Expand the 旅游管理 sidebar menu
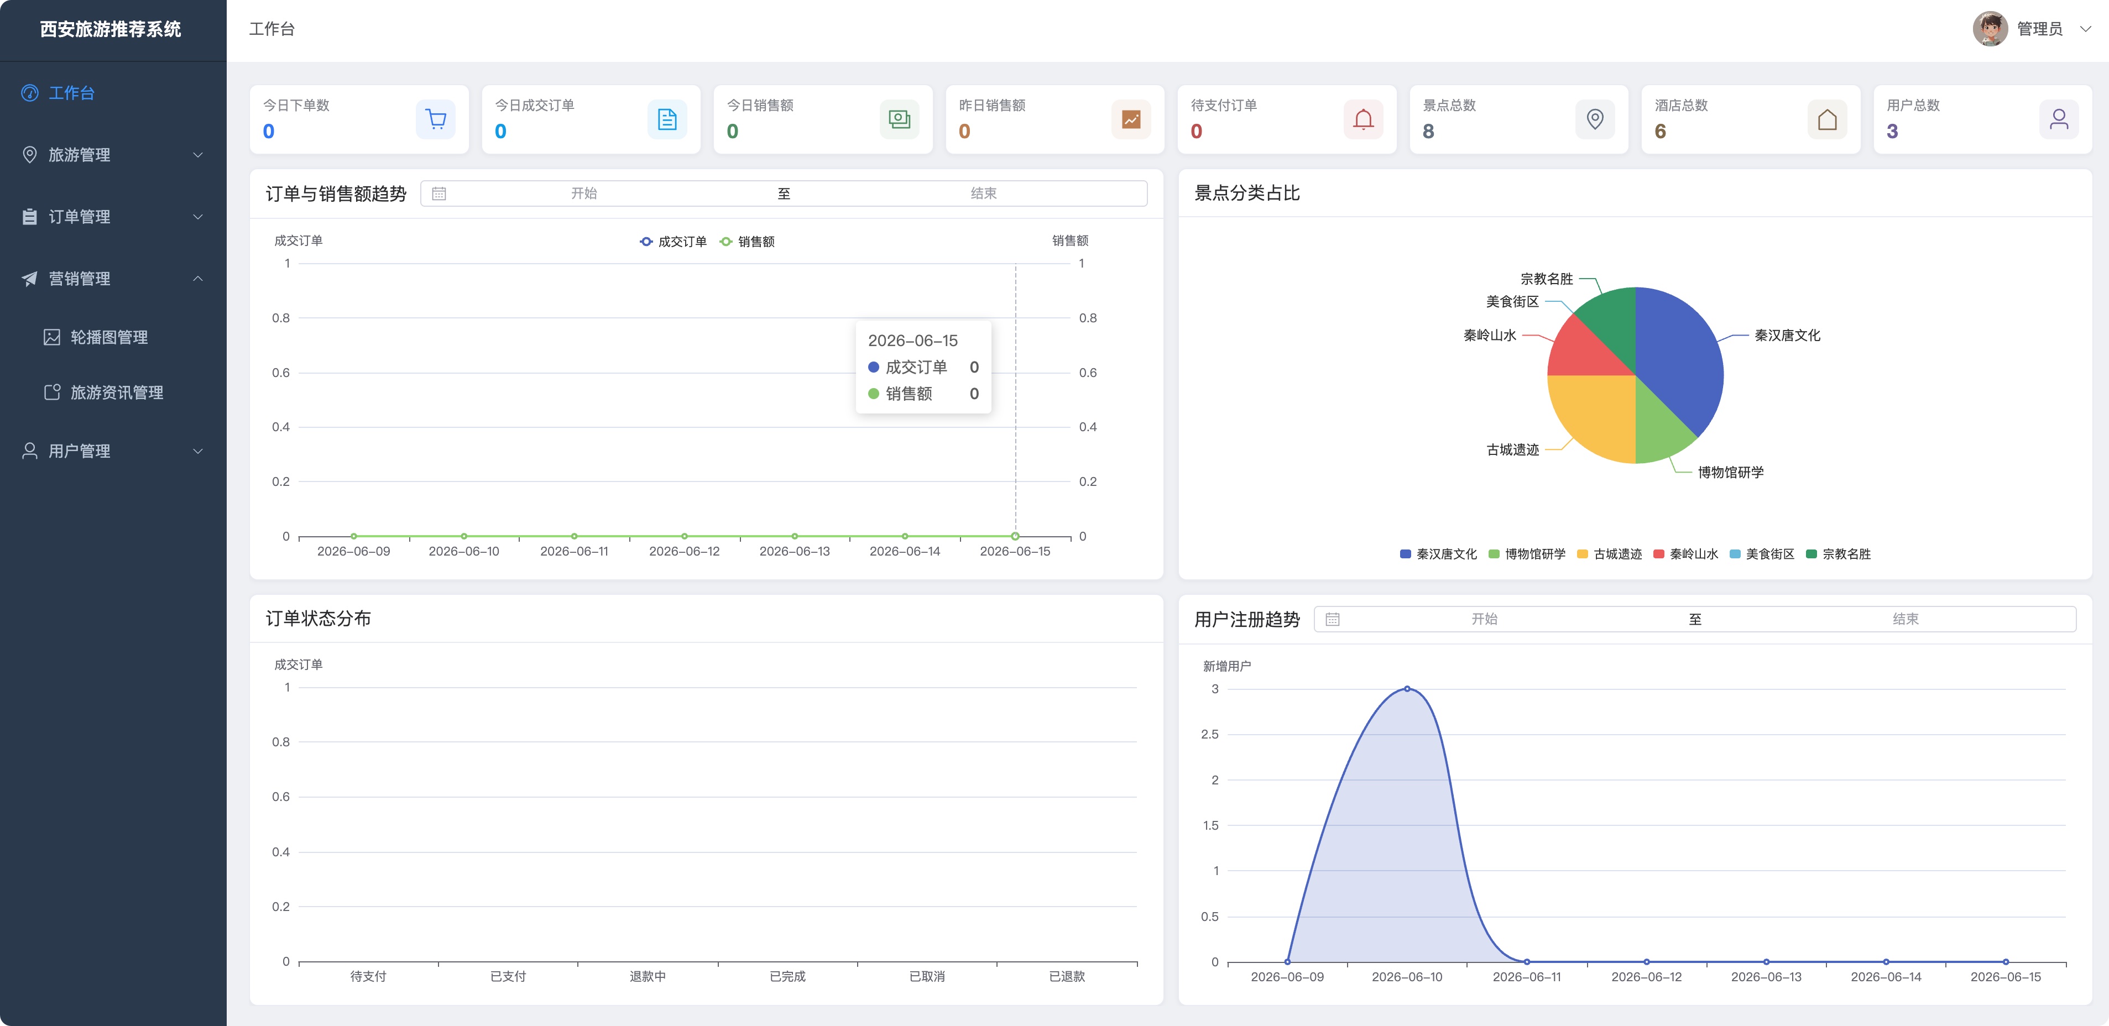 113,155
